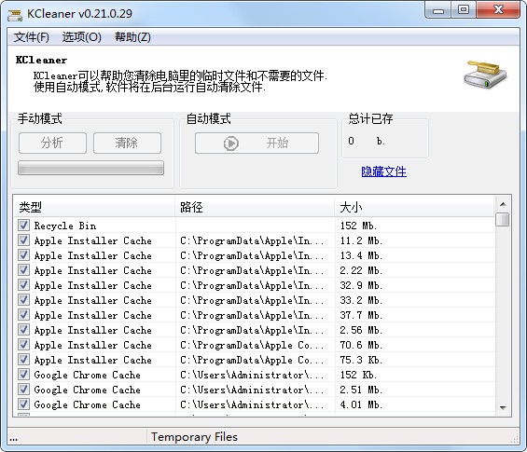Uncheck the Recycle Bin checkbox
Viewport: 527px width, 452px height.
(23, 225)
